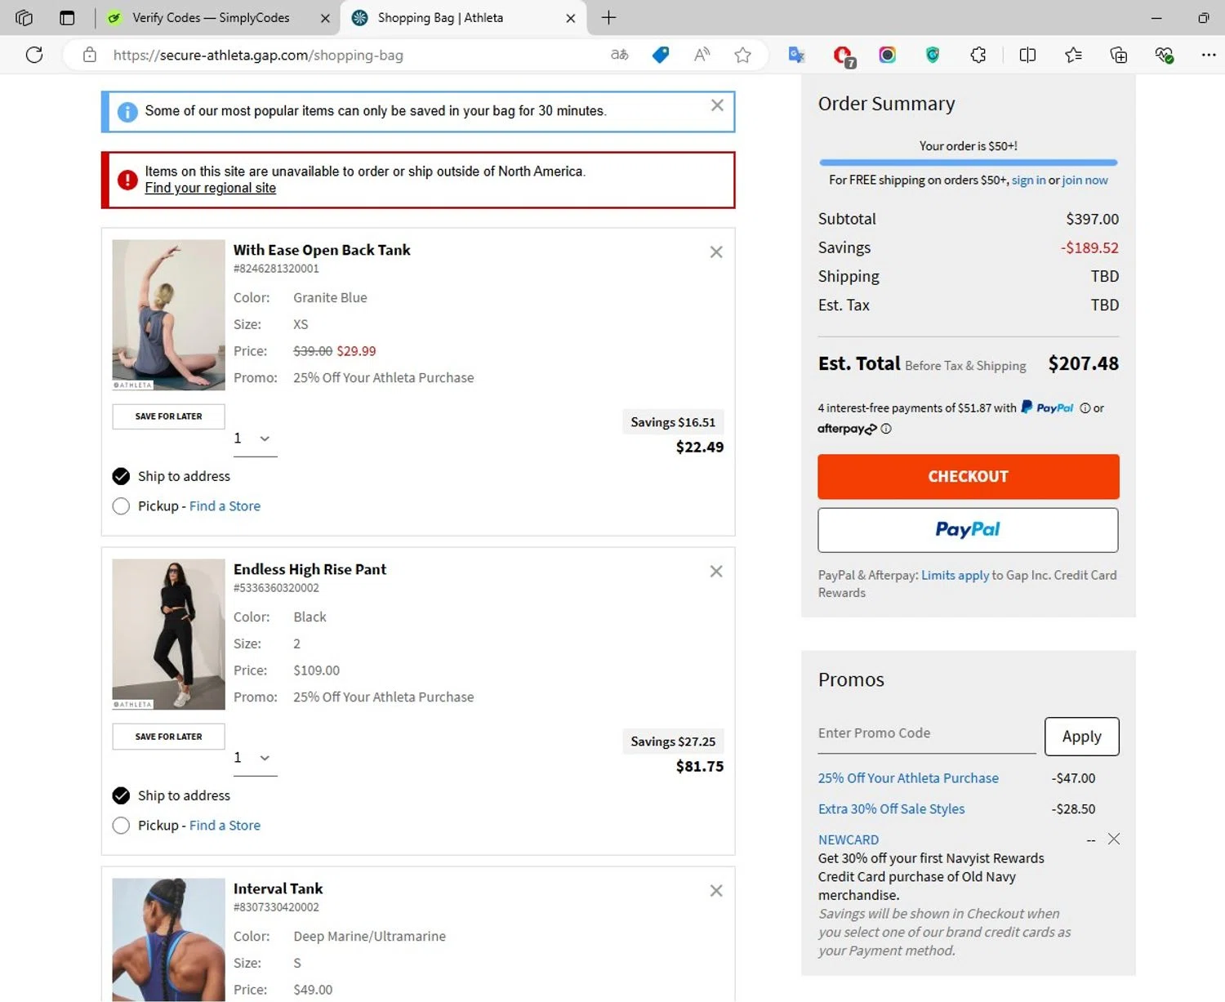
Task: Add page to favorites star icon
Action: [742, 55]
